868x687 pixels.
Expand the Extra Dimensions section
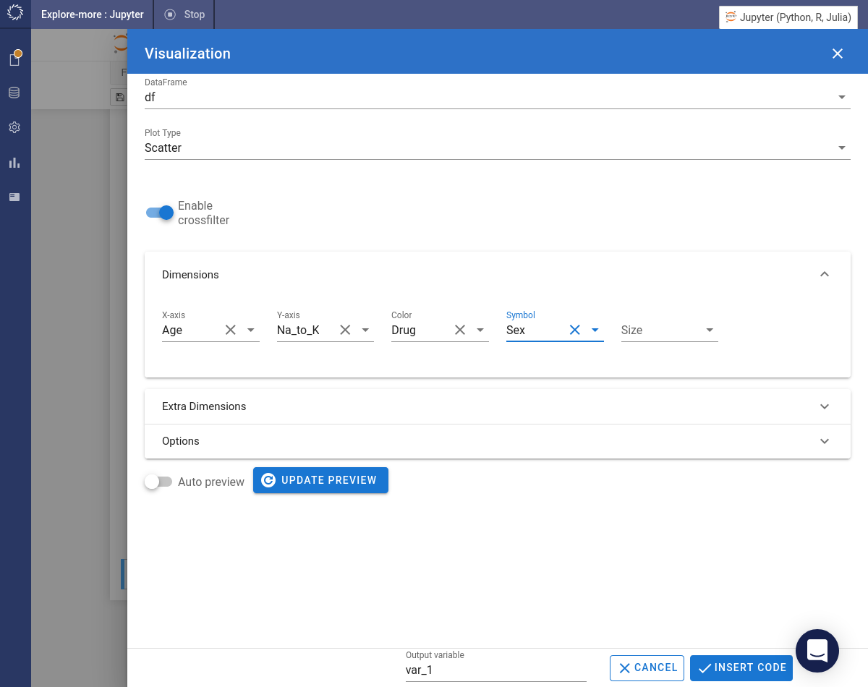[498, 406]
